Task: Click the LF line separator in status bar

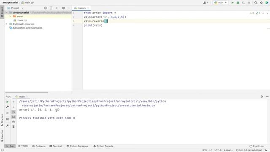Action: [x=211, y=150]
